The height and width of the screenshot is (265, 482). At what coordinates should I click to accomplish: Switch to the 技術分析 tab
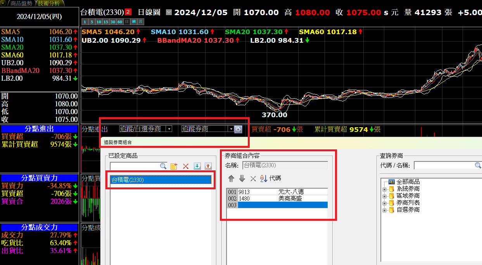tap(49, 3)
